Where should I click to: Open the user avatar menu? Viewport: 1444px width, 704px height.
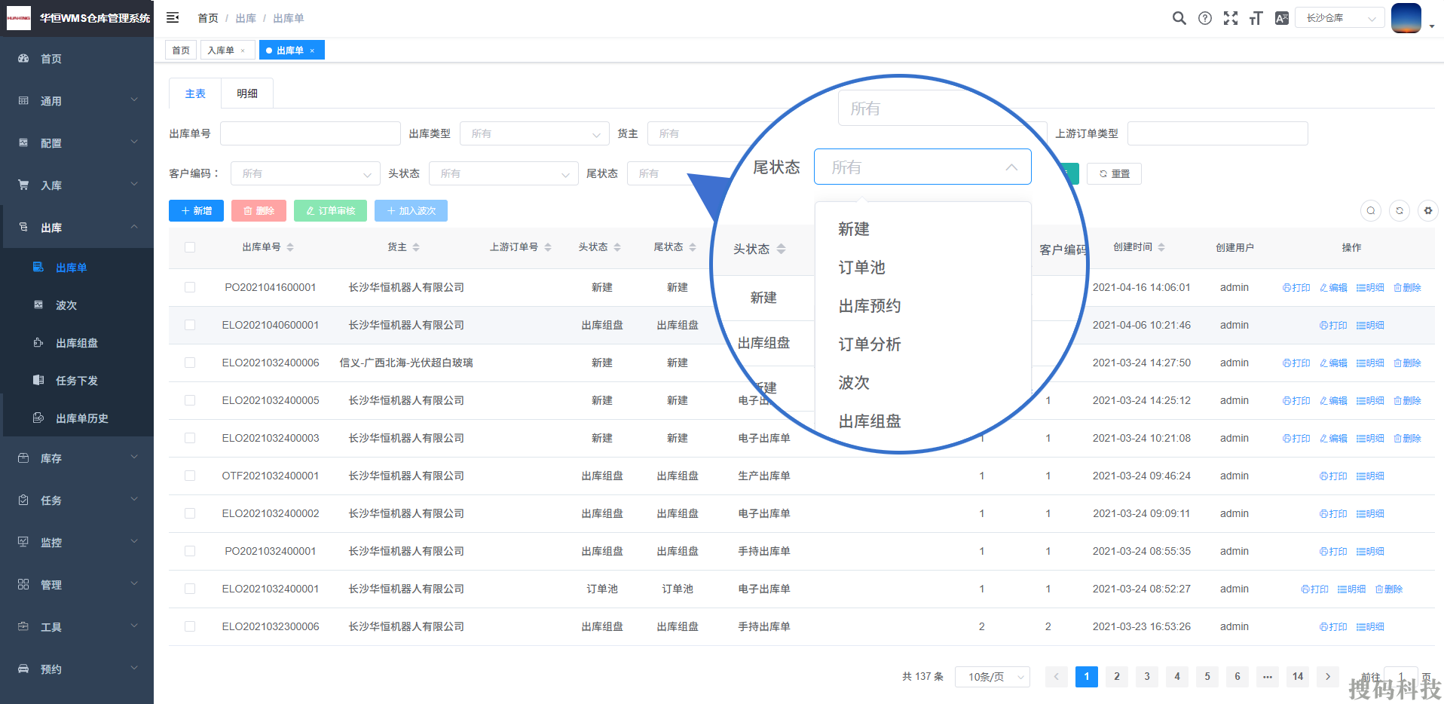(1406, 18)
